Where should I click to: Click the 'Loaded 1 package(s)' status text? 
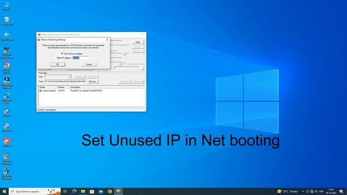(47, 109)
